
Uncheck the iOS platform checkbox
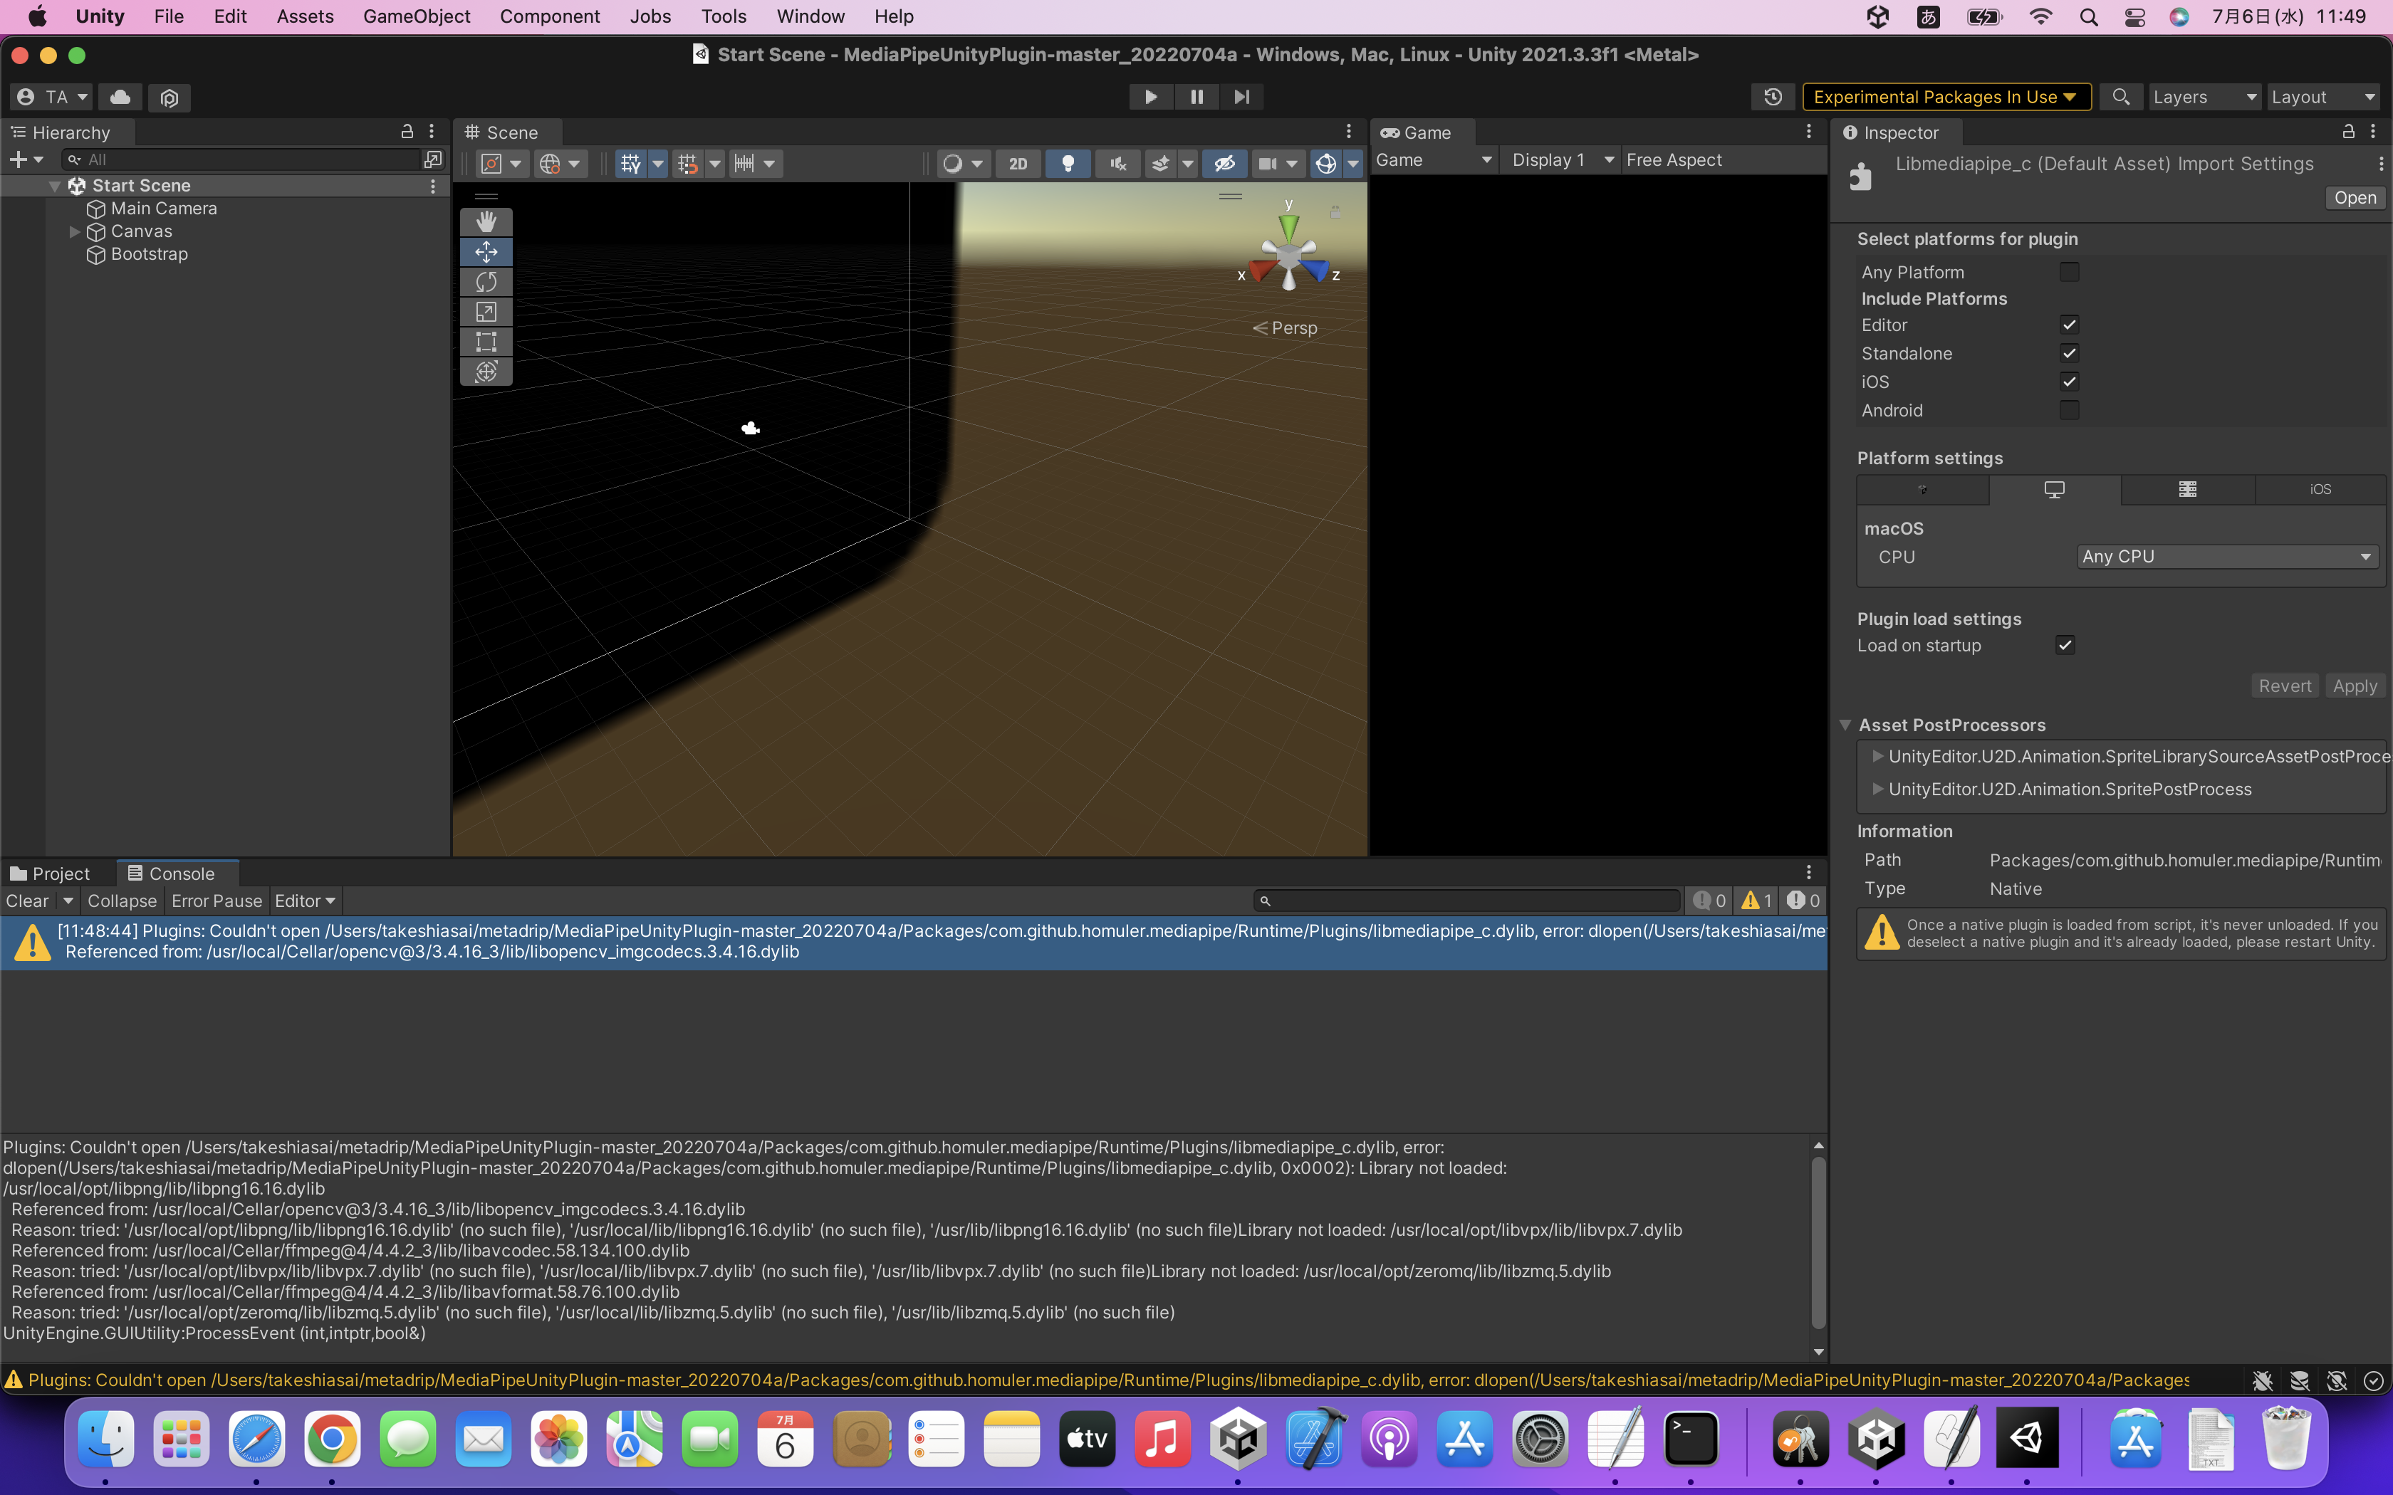pyautogui.click(x=2069, y=382)
